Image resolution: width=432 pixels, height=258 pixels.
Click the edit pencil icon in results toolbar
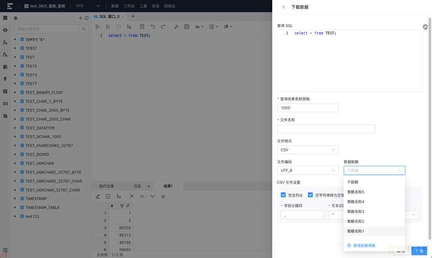(x=97, y=196)
